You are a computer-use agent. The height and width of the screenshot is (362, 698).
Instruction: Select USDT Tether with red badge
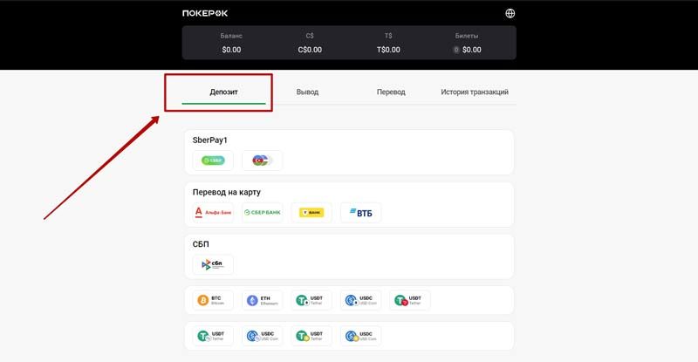(x=410, y=300)
